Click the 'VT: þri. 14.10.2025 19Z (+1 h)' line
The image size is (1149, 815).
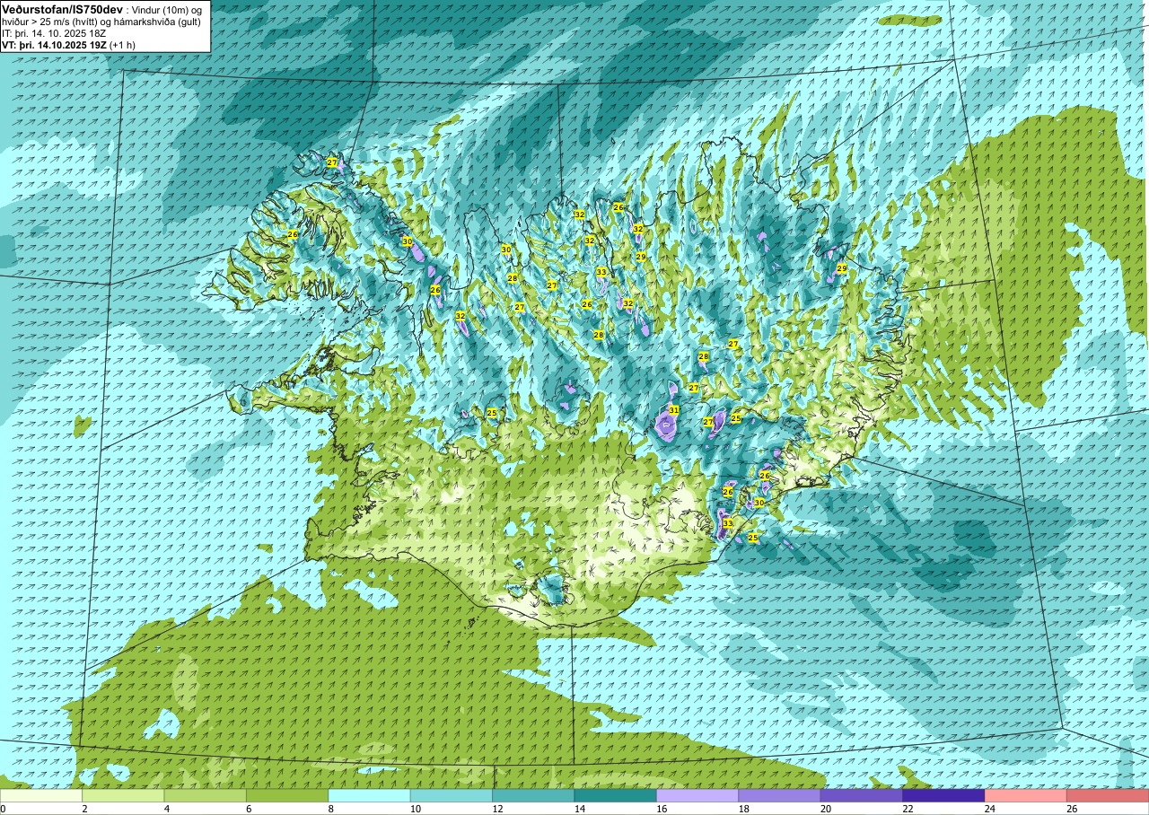pyautogui.click(x=69, y=44)
